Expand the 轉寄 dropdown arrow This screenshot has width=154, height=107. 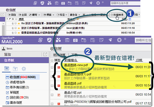39,15
